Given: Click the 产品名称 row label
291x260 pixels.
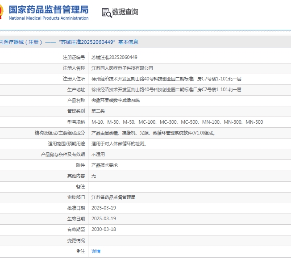Looking at the screenshot, I should [76, 101].
